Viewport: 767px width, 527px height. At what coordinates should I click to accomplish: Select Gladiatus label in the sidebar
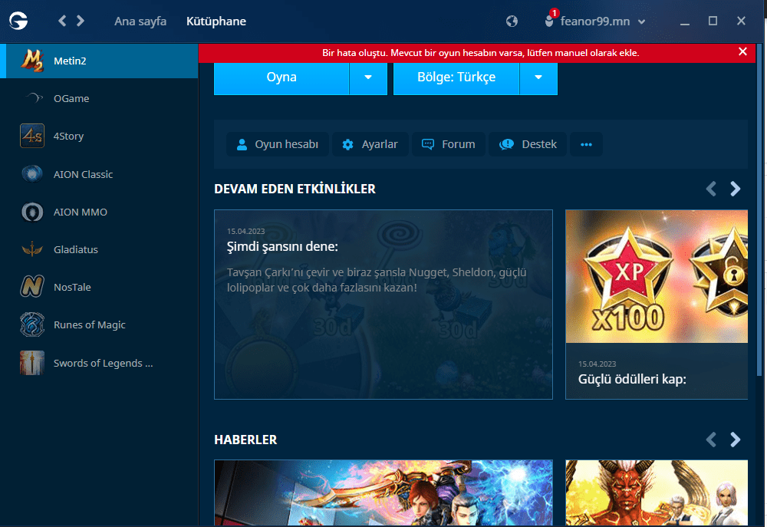click(76, 249)
